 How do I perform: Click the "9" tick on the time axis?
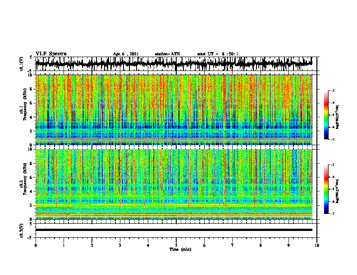(x=288, y=245)
